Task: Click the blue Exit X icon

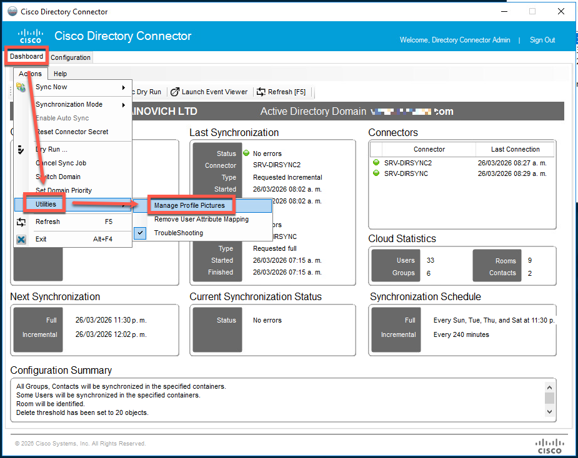Action: [x=21, y=240]
